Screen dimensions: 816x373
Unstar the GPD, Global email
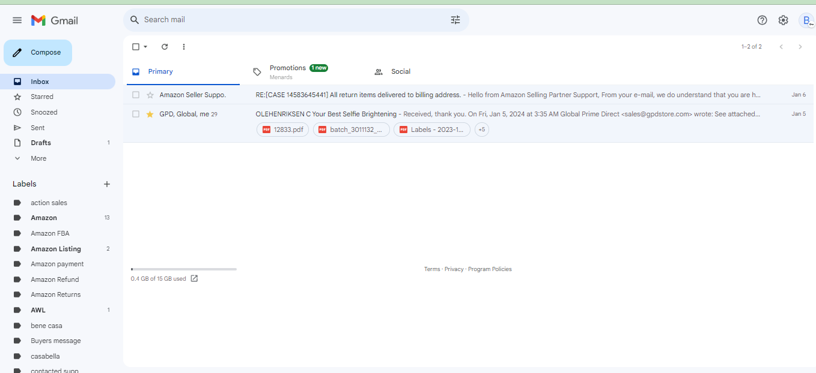point(150,114)
